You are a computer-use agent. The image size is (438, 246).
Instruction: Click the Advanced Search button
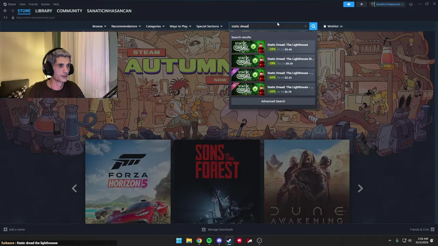click(273, 101)
